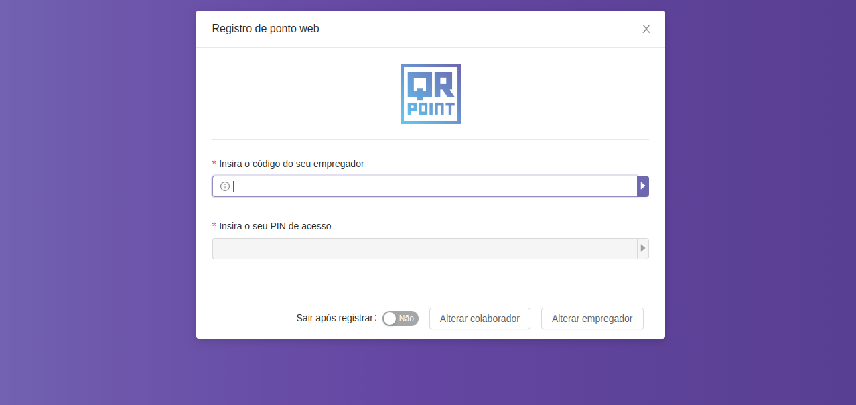Screen dimensions: 856x405
Task: Click the red asterisk before PIN label
Action: coord(214,227)
